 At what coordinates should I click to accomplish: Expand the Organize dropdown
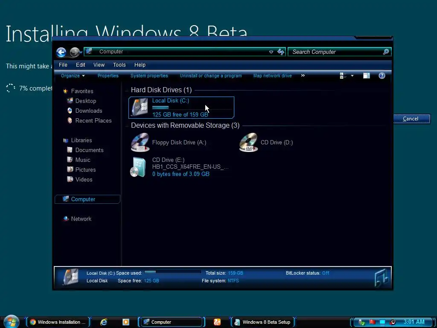73,76
